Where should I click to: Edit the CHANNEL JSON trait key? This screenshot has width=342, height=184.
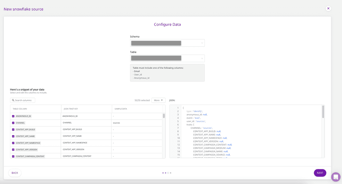pyautogui.click(x=86, y=123)
